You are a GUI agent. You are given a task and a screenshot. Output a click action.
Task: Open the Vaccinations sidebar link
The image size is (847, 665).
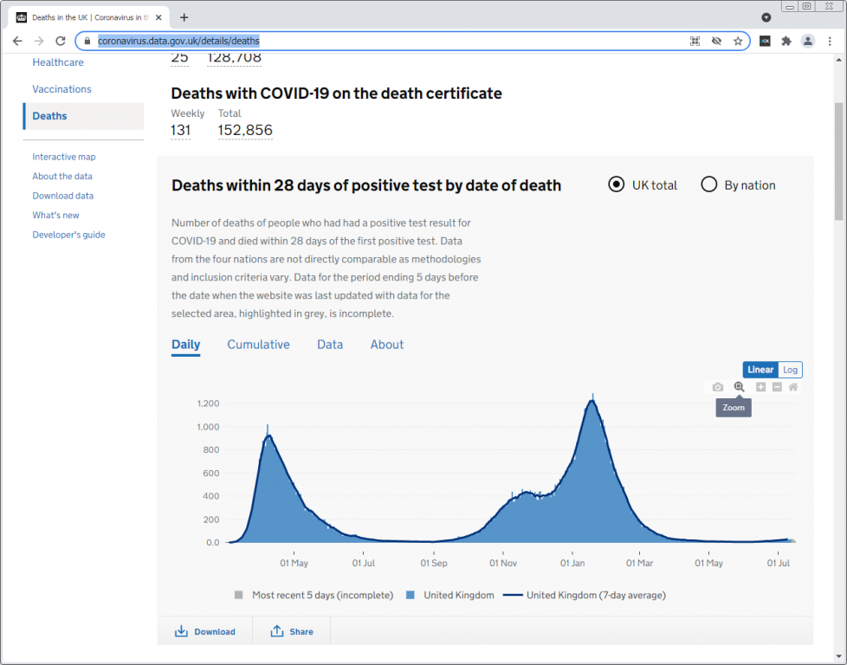coord(61,89)
